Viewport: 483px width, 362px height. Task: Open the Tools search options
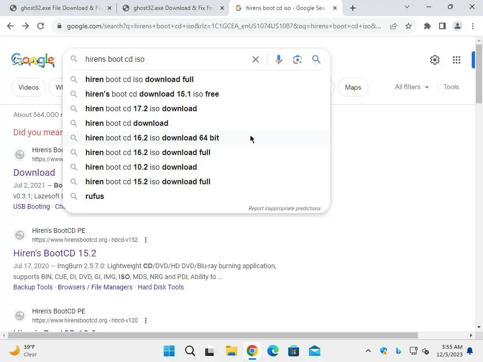pos(451,87)
